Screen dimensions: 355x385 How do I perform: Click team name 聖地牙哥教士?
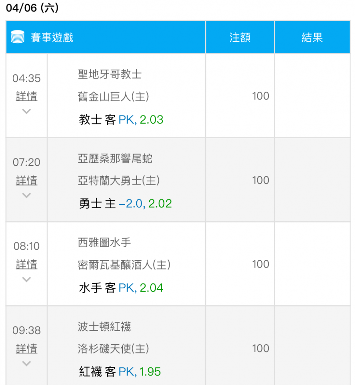[x=110, y=74]
